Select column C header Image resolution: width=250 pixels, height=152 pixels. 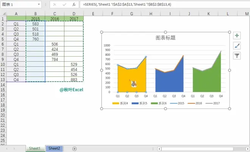coord(55,14)
